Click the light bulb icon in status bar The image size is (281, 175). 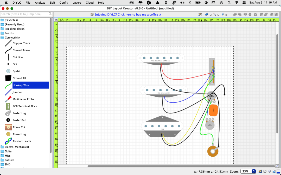point(269,171)
